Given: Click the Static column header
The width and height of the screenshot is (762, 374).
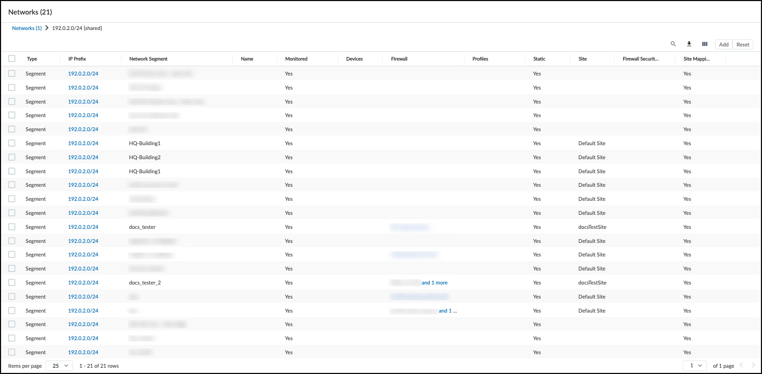Looking at the screenshot, I should point(539,59).
